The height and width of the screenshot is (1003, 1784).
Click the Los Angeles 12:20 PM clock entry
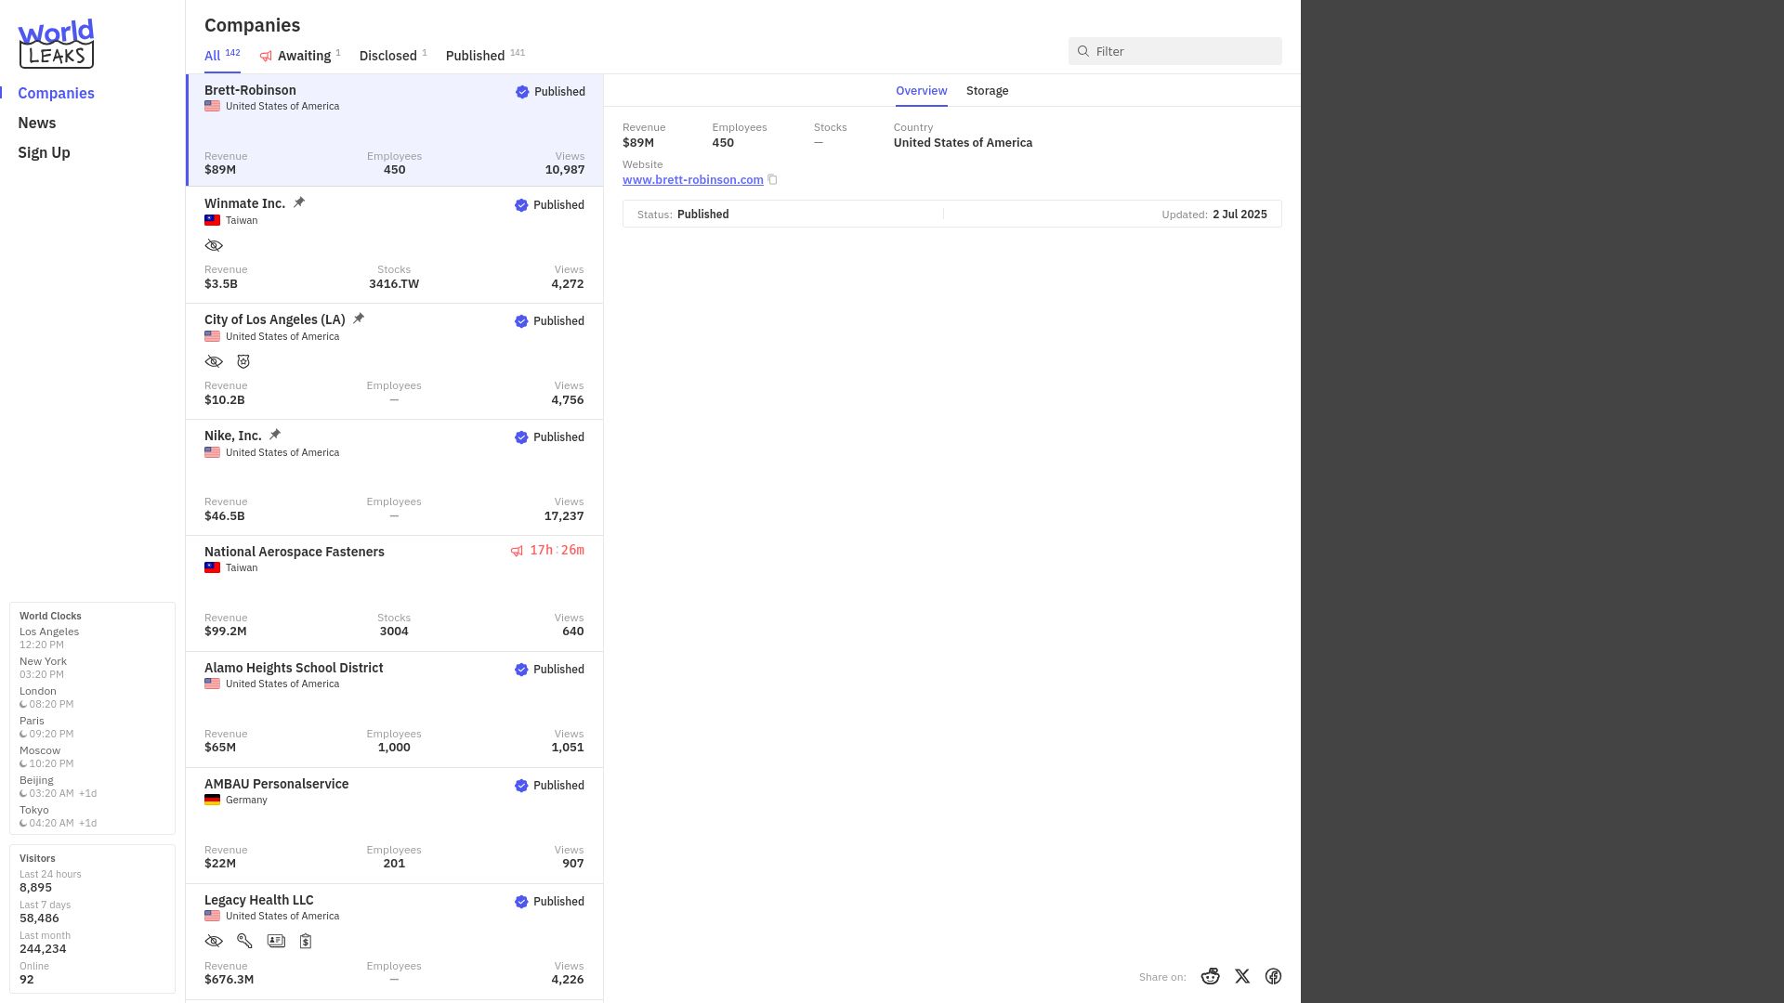click(x=49, y=638)
